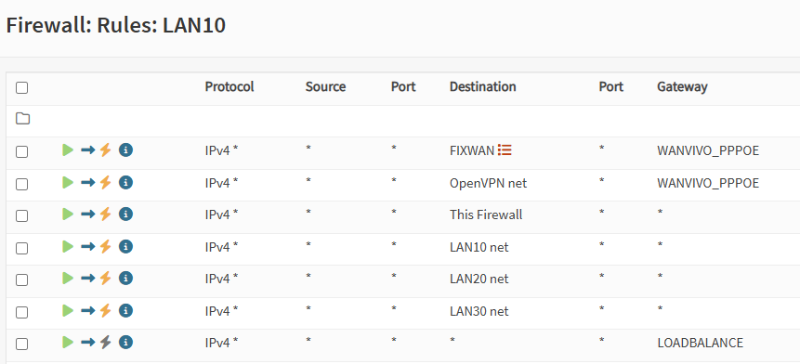Screen dimensions: 800x364
Task: Open red list icon beside FIXWAN alias
Action: 505,149
